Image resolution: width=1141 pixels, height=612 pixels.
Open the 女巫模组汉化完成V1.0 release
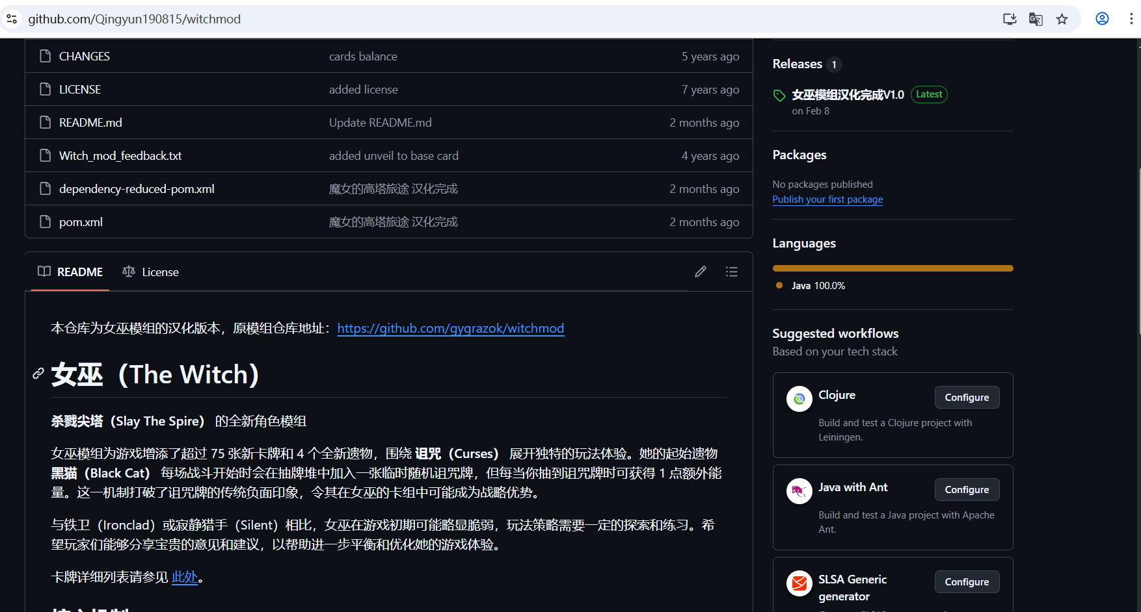point(848,95)
